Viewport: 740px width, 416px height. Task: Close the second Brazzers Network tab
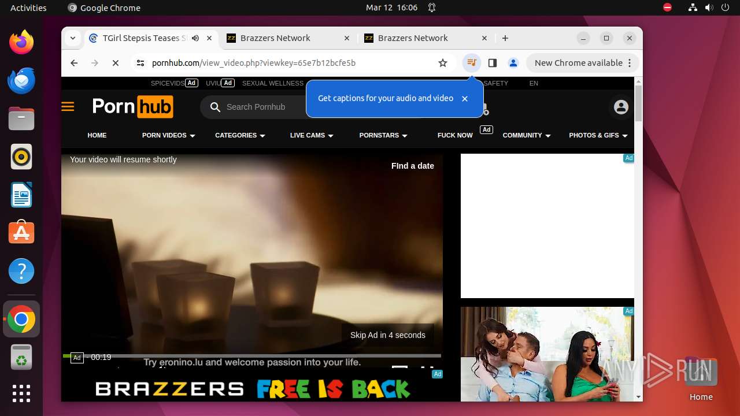[484, 38]
